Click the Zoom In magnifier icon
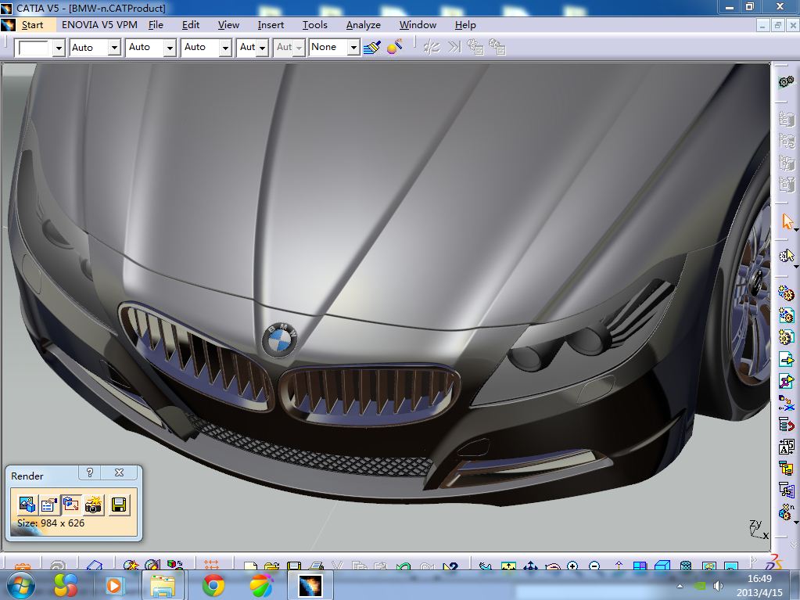This screenshot has height=600, width=800. click(x=572, y=566)
